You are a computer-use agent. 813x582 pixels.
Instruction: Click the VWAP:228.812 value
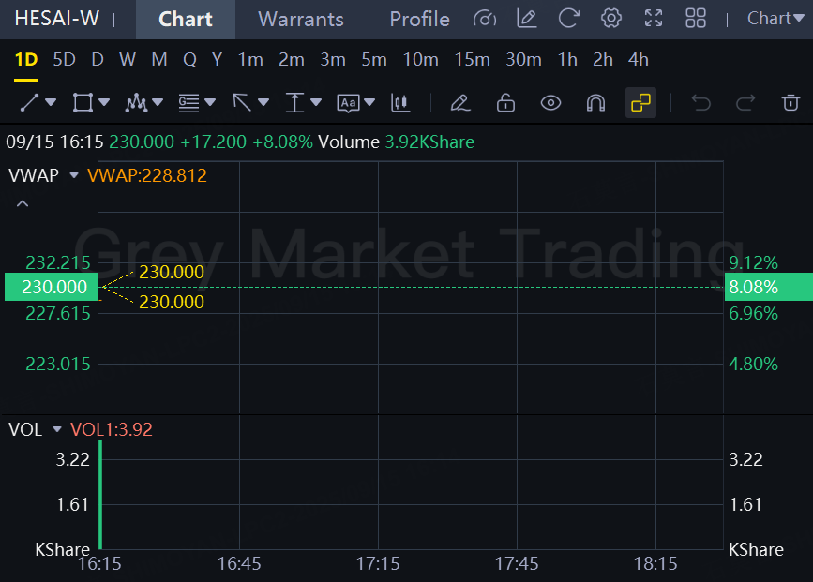click(147, 175)
